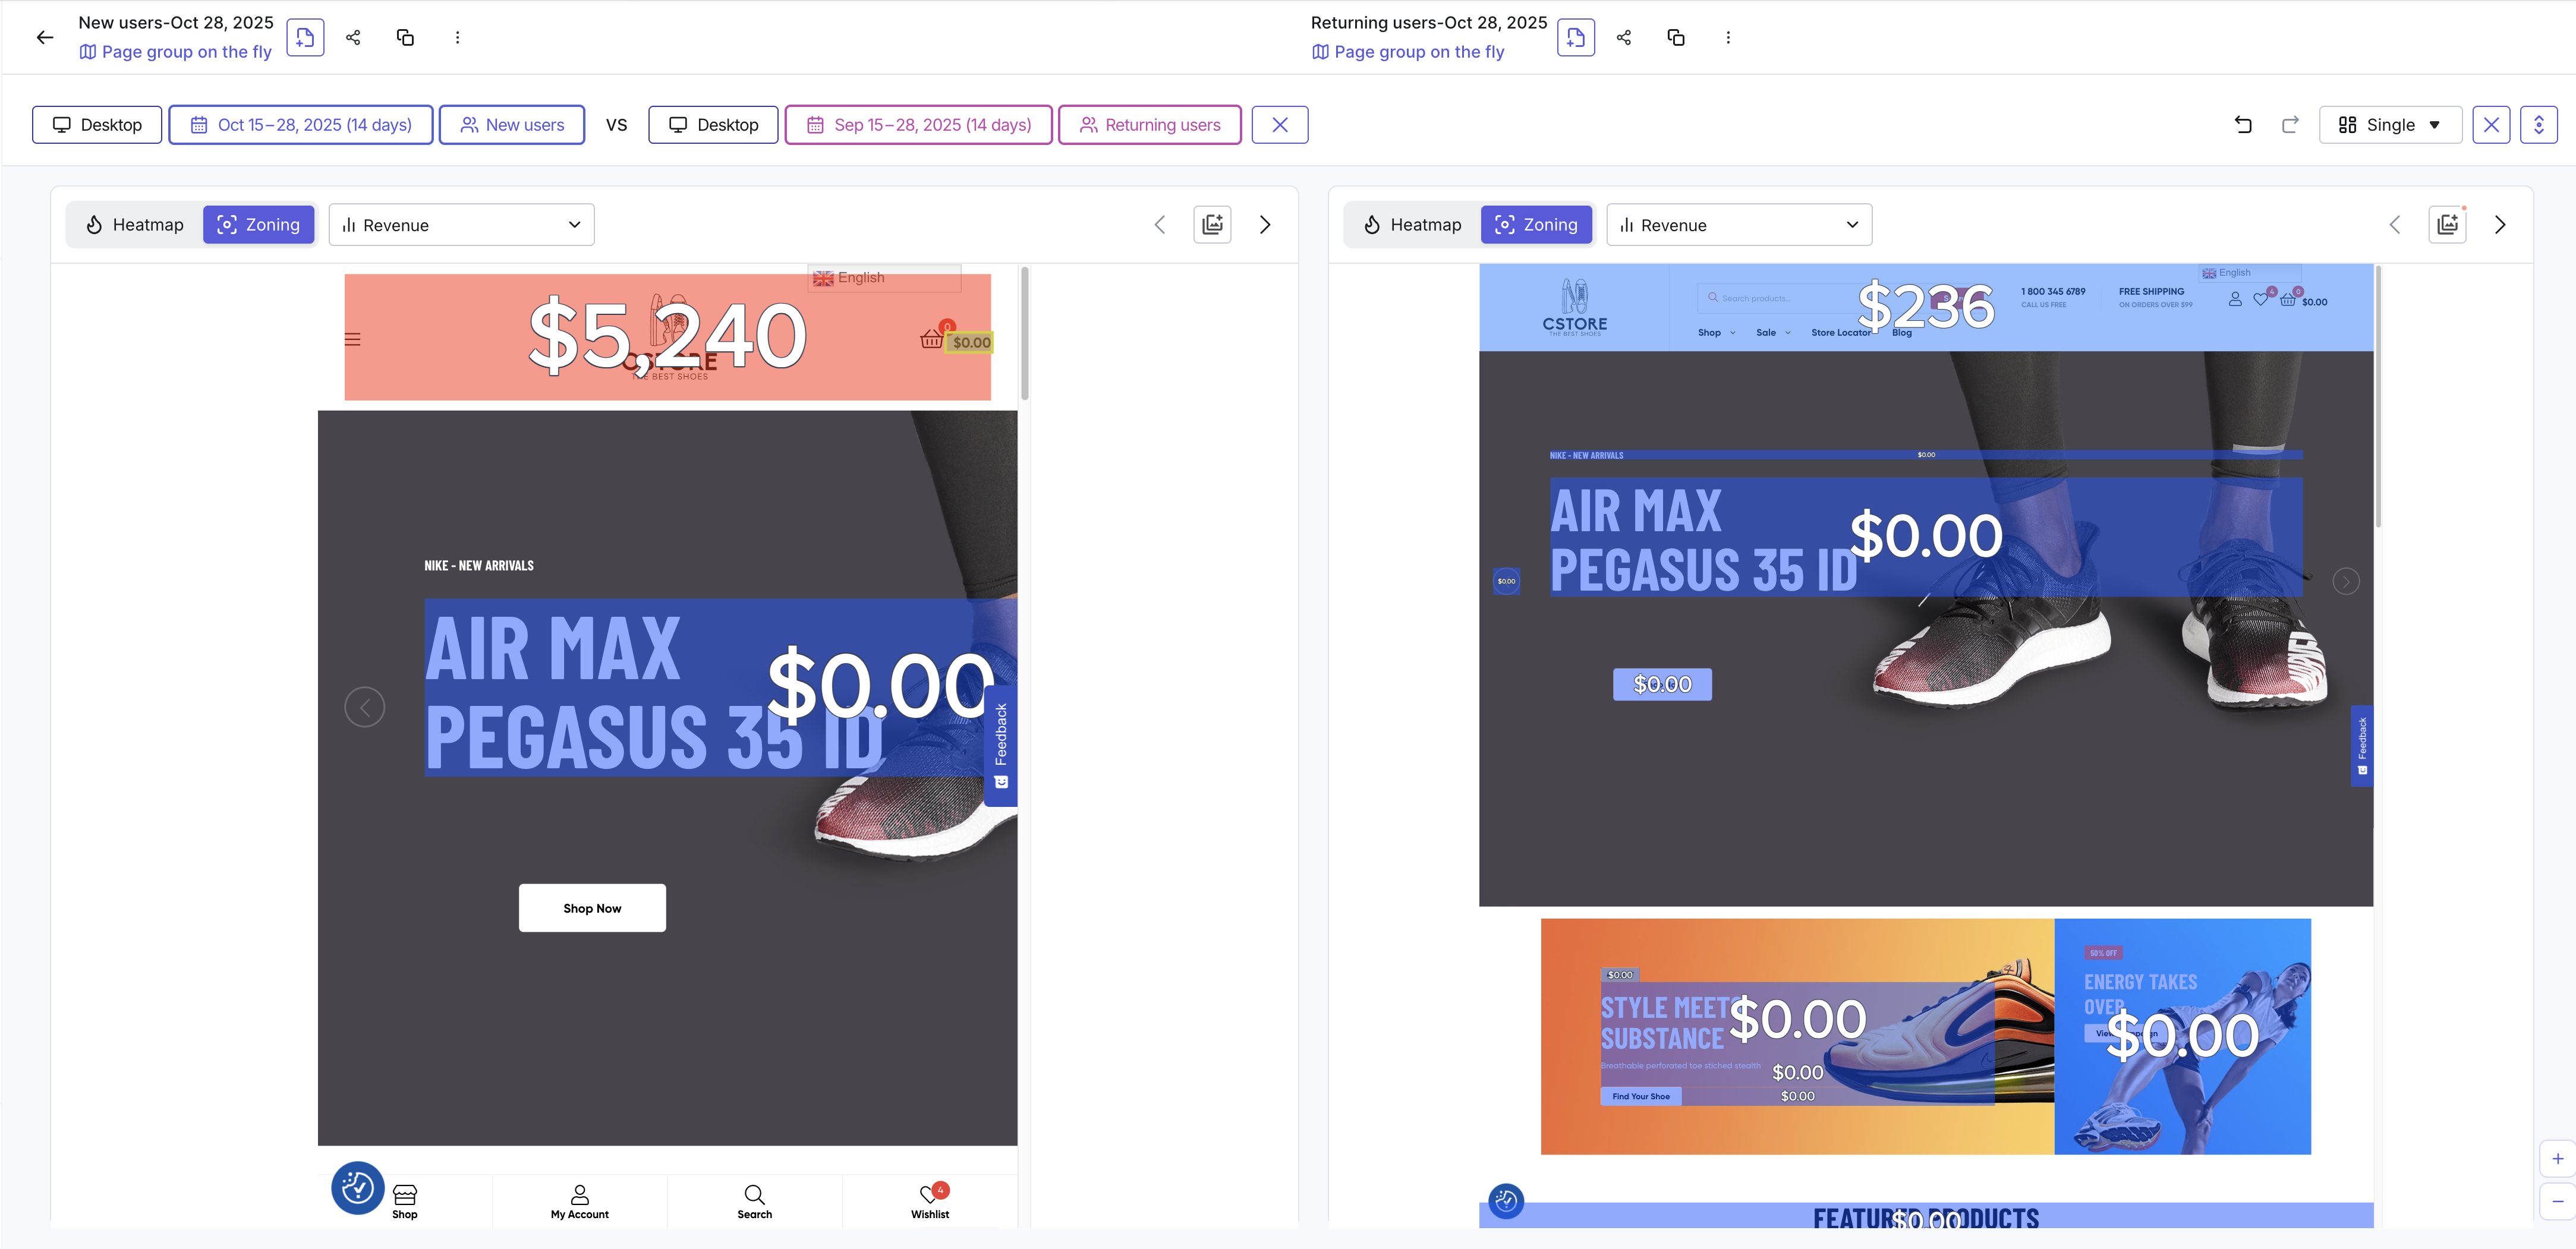Change the right Desktop device filter
This screenshot has height=1249, width=2576.
[713, 125]
